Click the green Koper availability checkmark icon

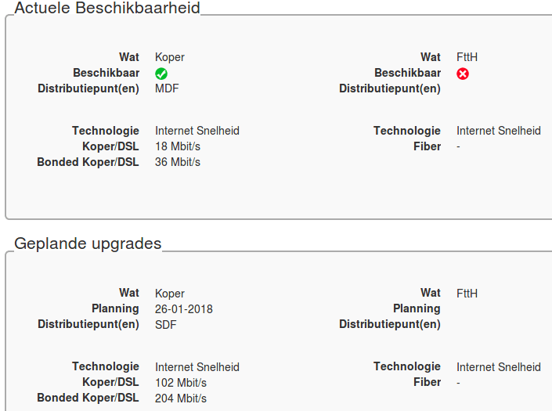click(161, 74)
